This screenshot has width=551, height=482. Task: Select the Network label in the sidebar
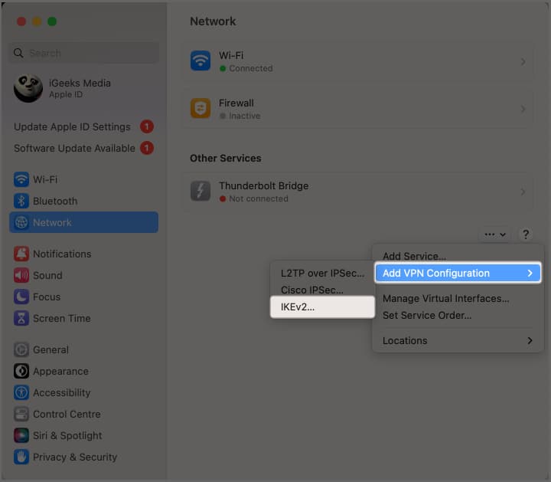click(x=52, y=222)
